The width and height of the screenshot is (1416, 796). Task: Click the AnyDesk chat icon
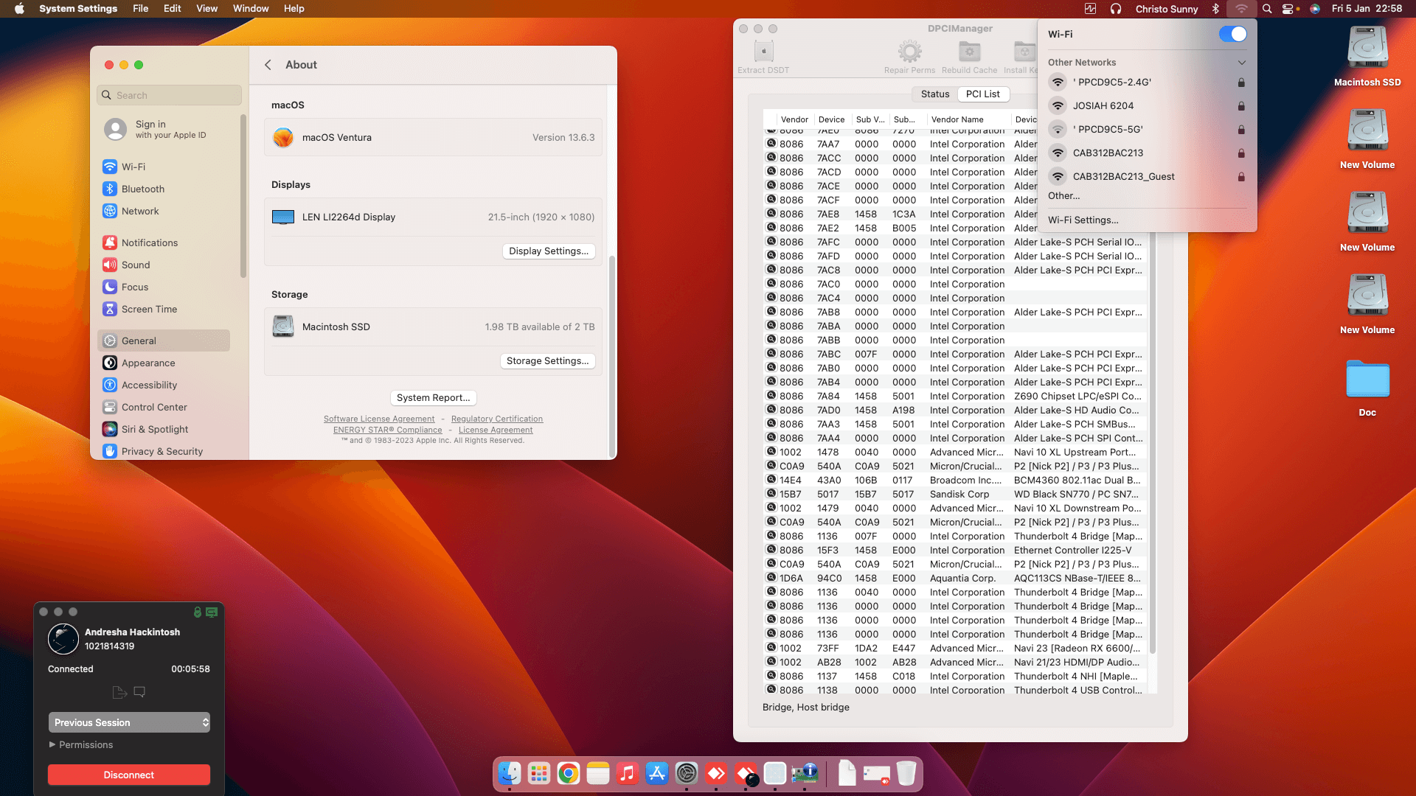point(139,692)
